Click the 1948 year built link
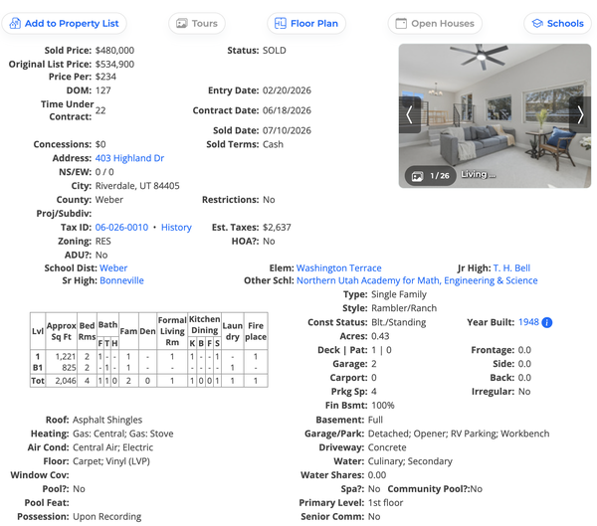The image size is (597, 526). coord(528,322)
